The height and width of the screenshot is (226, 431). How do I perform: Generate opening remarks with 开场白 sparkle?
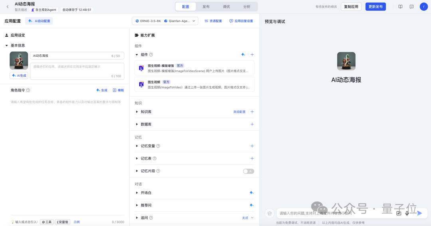tap(251, 193)
